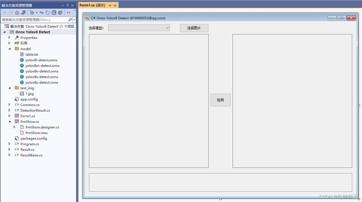Expand the Result.cs node

(x=9, y=149)
